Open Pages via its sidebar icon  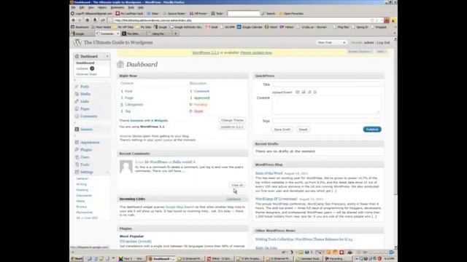click(77, 108)
